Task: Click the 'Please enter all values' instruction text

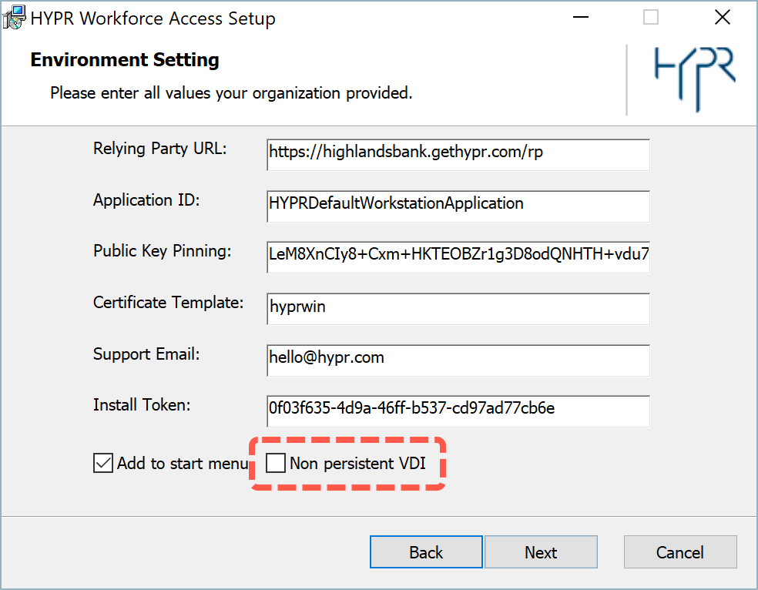Action: (231, 92)
